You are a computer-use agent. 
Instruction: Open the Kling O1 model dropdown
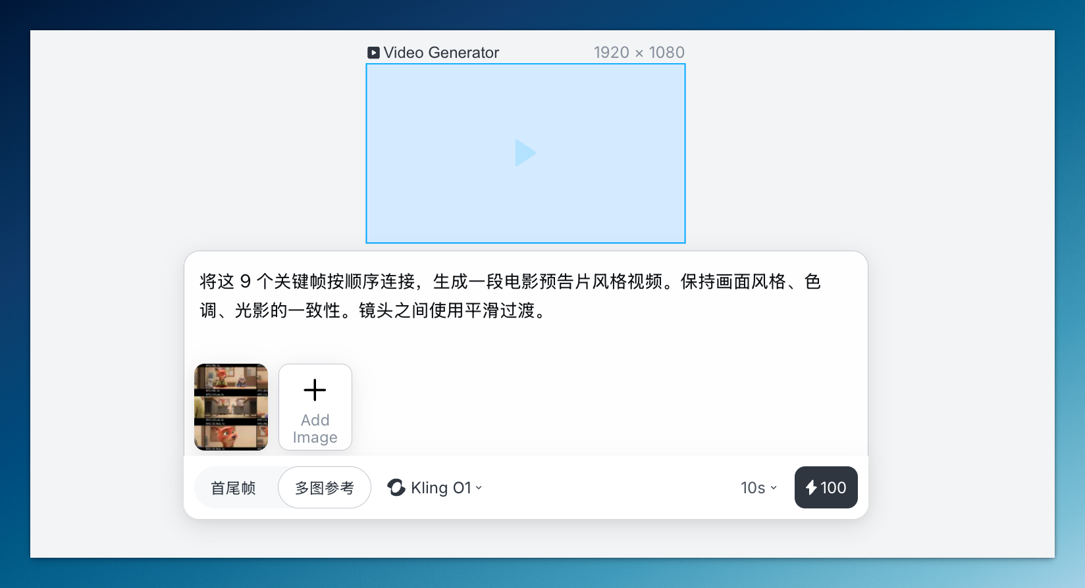[x=435, y=487]
